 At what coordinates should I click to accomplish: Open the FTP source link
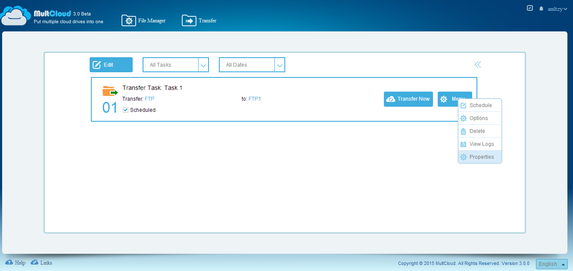149,99
